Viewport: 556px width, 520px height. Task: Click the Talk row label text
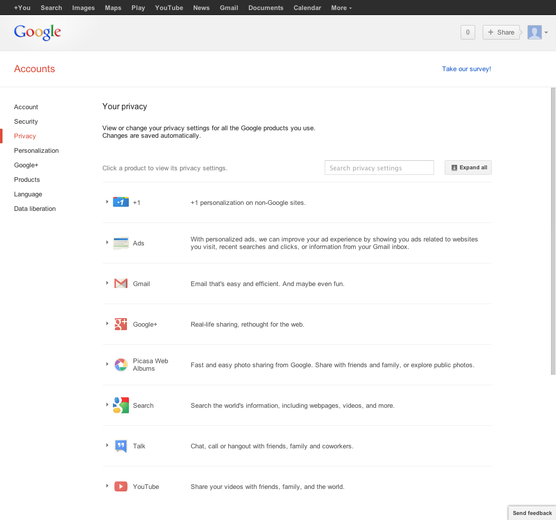tap(139, 446)
